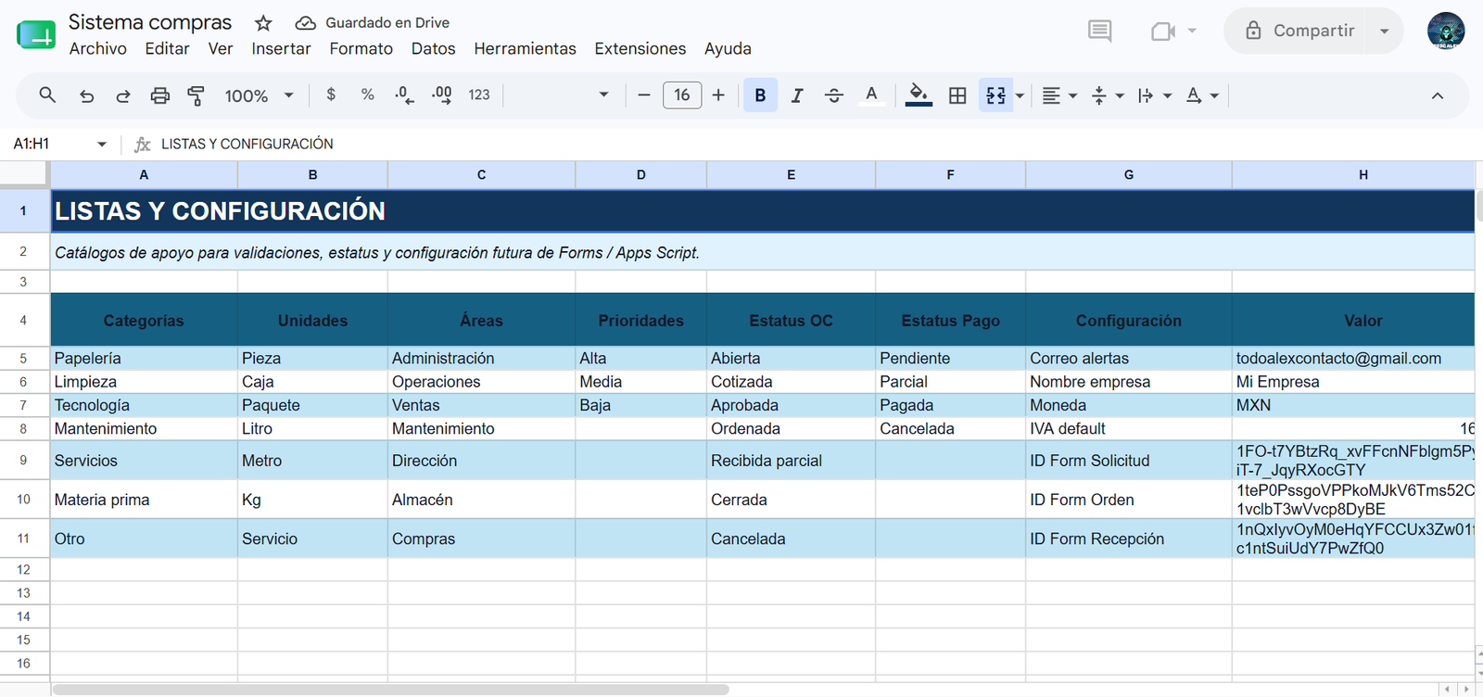The height and width of the screenshot is (697, 1483).
Task: Increase font size with plus button
Action: [718, 95]
